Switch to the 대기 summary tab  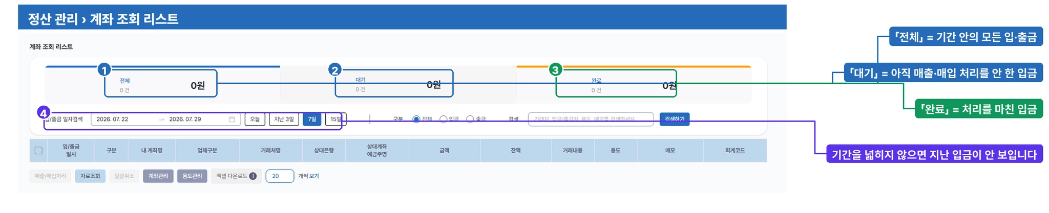pos(398,84)
